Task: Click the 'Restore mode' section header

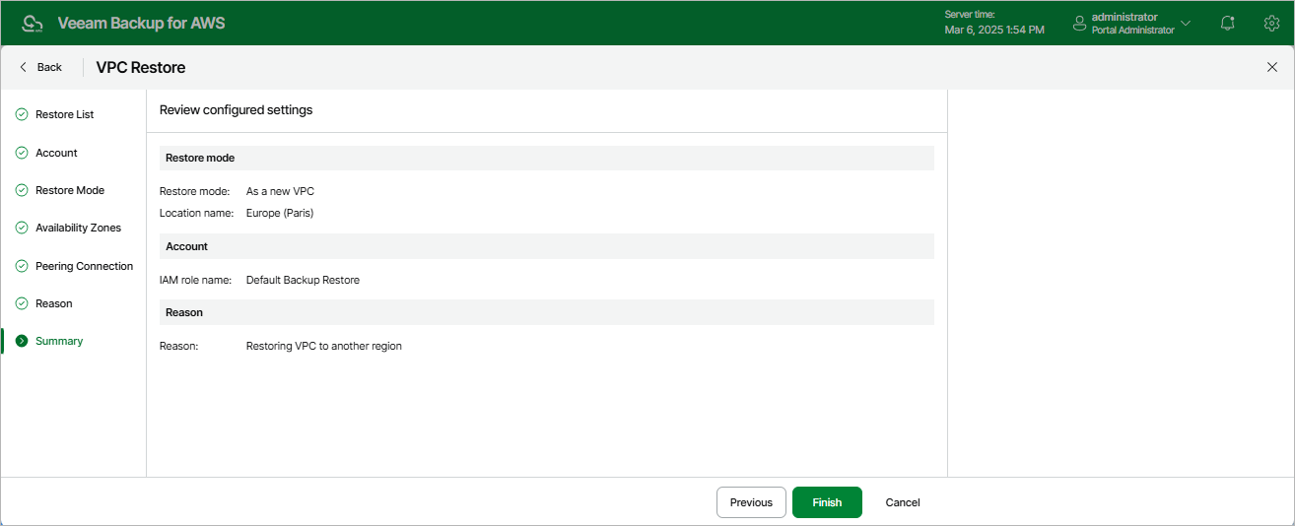Action: (546, 158)
